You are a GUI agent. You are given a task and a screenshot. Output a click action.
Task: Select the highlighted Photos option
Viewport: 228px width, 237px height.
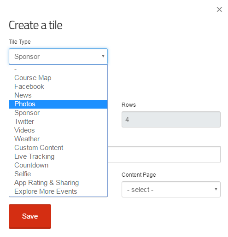[58, 104]
